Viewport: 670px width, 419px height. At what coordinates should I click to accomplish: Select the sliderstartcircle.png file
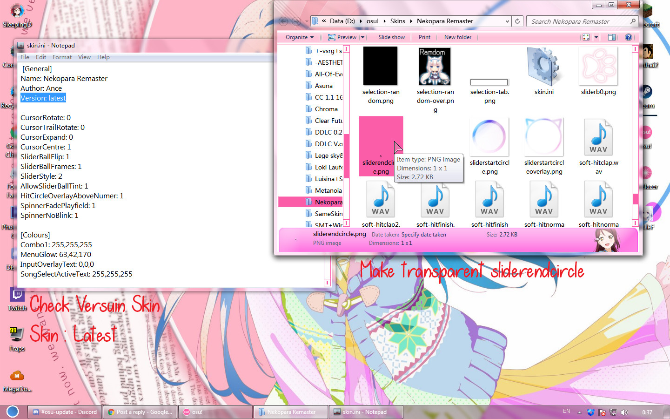tap(489, 146)
